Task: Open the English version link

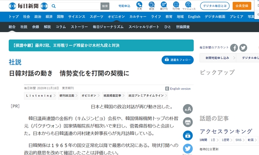Action: pos(180,89)
